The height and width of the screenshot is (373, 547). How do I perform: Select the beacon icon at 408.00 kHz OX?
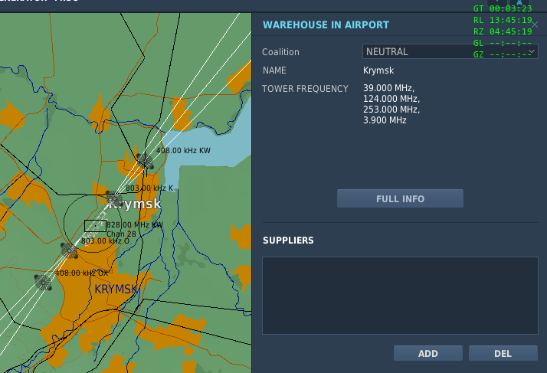[43, 283]
